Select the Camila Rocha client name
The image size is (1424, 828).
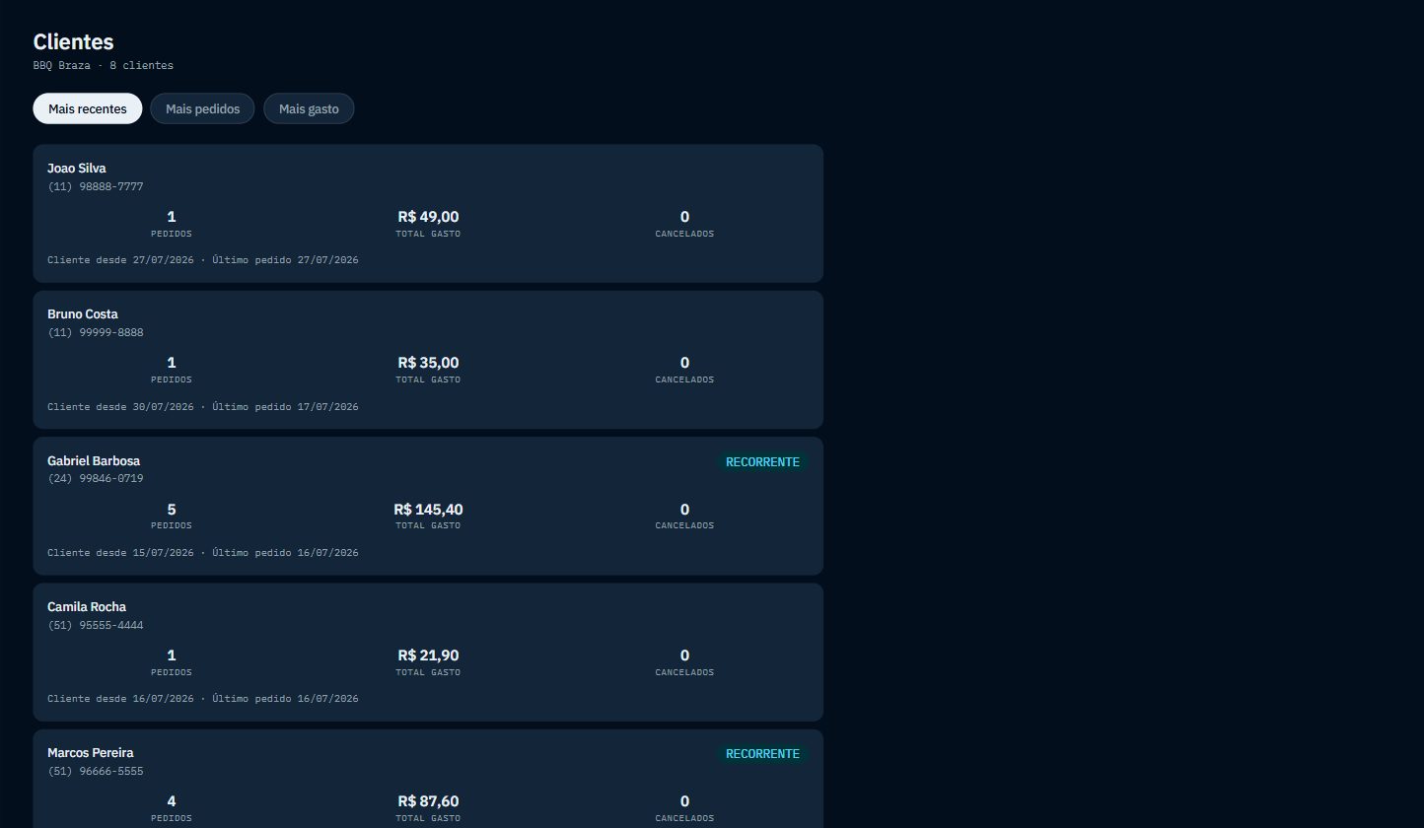(87, 607)
